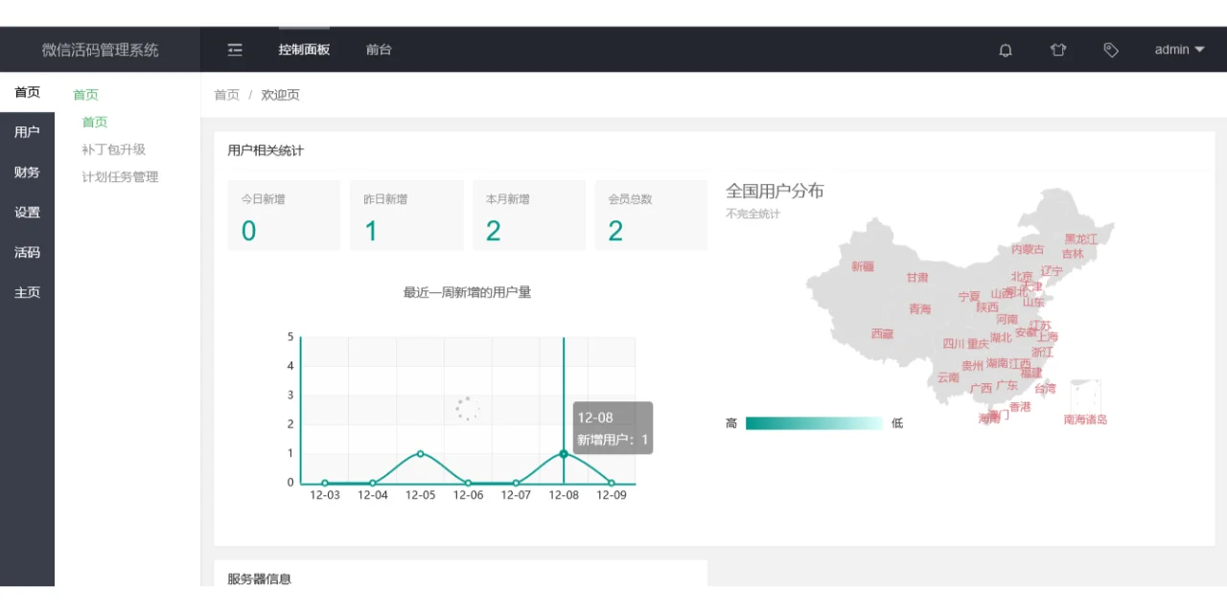Click 西藏 on the China map
This screenshot has width=1227, height=612.
[882, 334]
